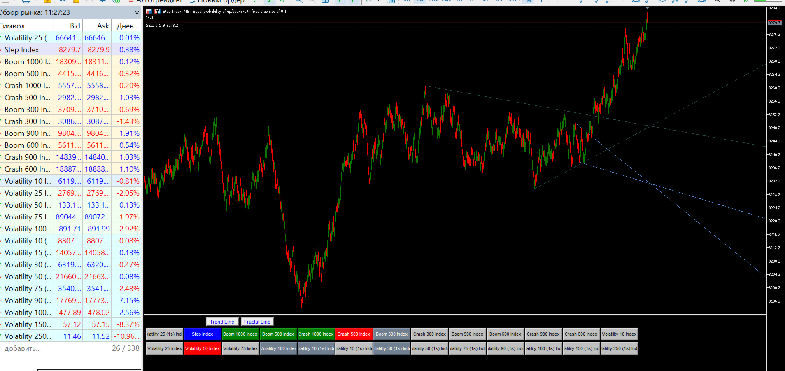
Task: Select the Volatility 15 (1s) Index button
Action: (354, 348)
